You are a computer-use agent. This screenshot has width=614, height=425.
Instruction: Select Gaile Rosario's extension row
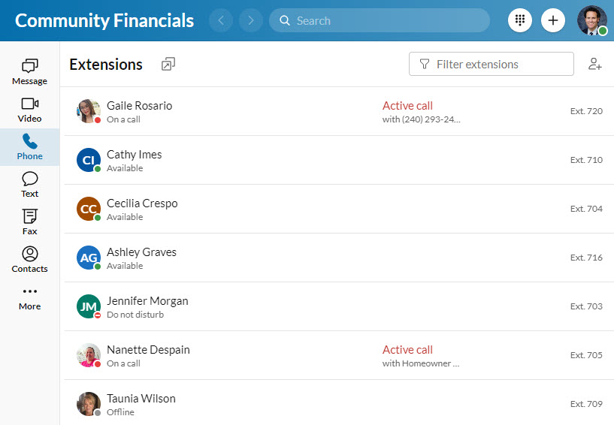tap(225, 111)
